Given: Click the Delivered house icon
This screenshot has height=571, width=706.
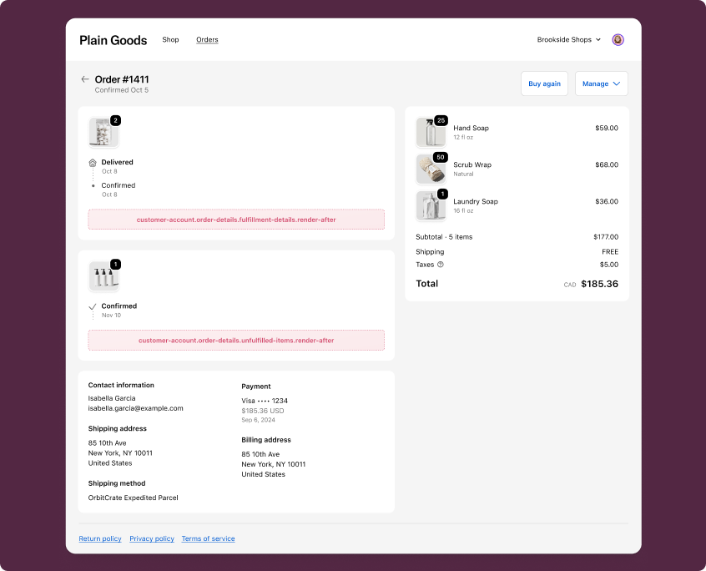Looking at the screenshot, I should click(93, 163).
